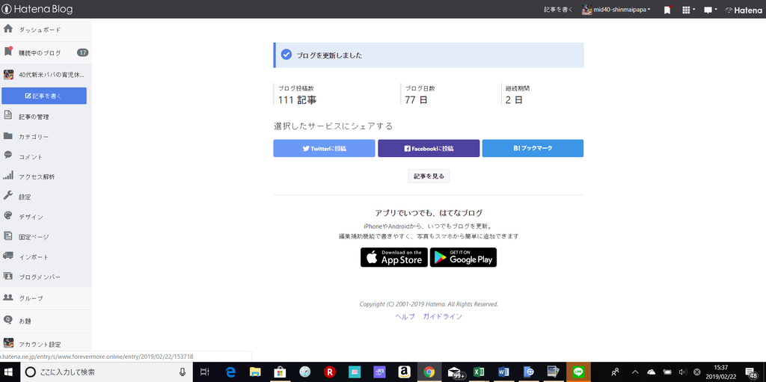This screenshot has width=766, height=382.
Task: Open the ヘルプ footer link
Action: click(405, 316)
